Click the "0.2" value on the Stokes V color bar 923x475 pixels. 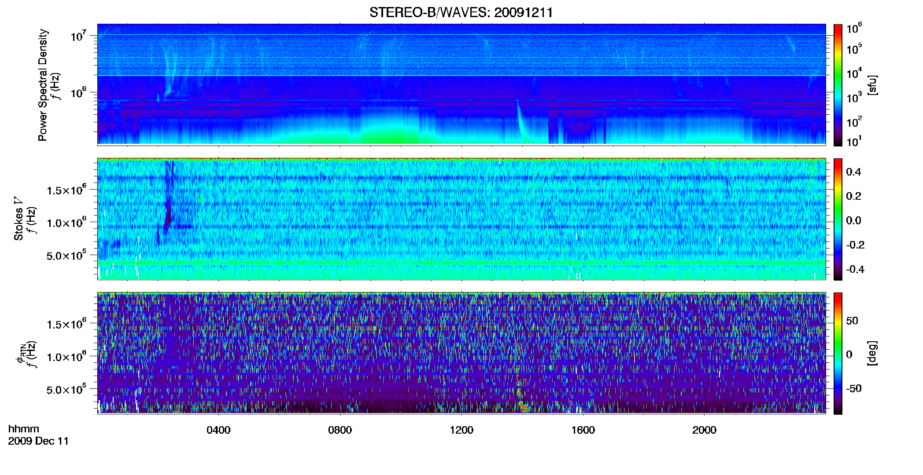(853, 196)
